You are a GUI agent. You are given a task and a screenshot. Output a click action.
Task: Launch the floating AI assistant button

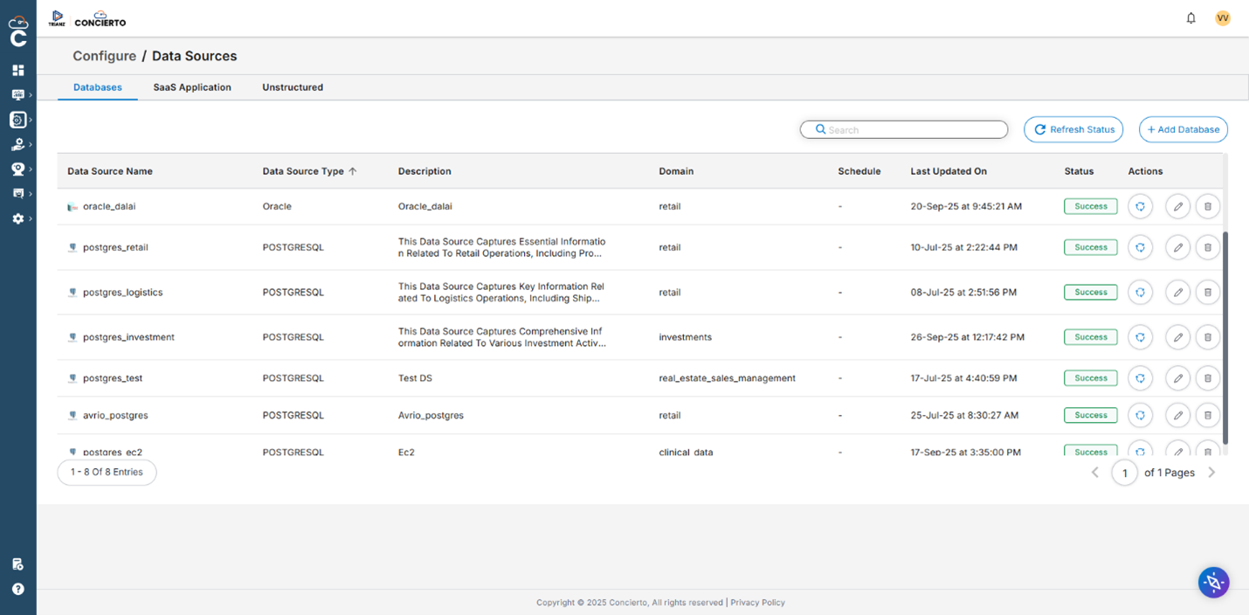click(x=1213, y=582)
